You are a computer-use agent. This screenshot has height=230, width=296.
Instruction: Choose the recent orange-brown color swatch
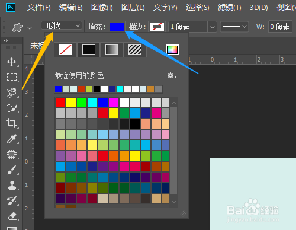click(150, 90)
